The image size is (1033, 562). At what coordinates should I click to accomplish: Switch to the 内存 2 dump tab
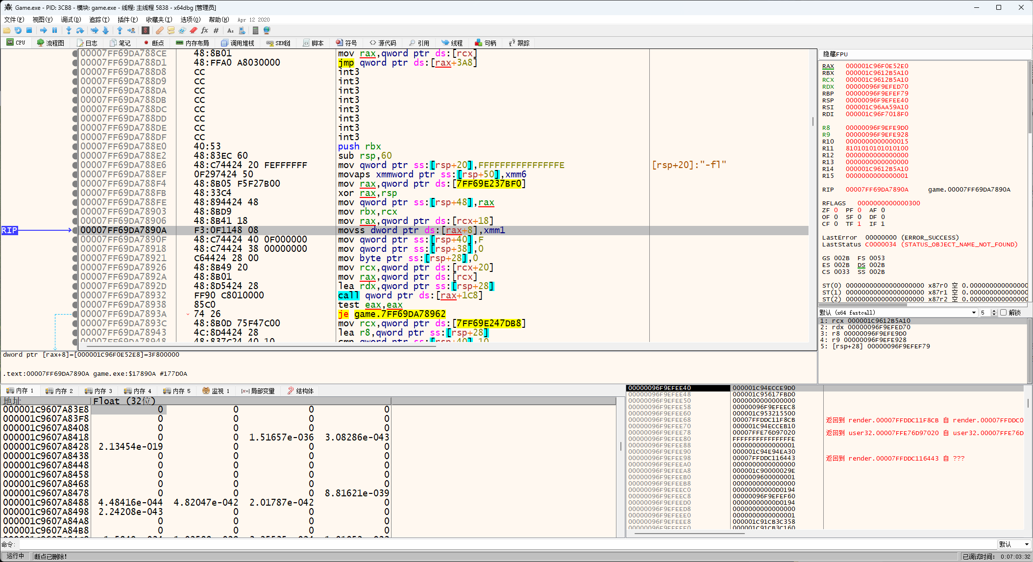coord(59,391)
